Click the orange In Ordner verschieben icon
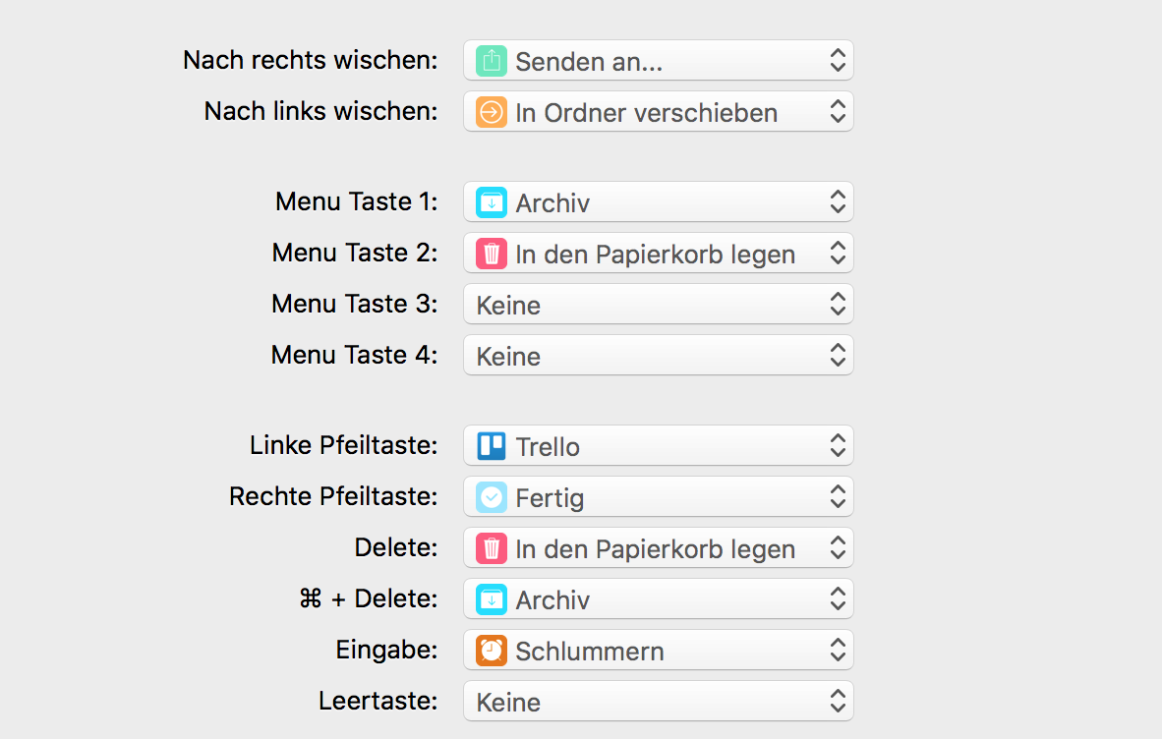The image size is (1162, 739). coord(492,112)
